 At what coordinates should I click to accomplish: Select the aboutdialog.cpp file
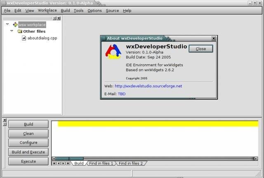42,38
